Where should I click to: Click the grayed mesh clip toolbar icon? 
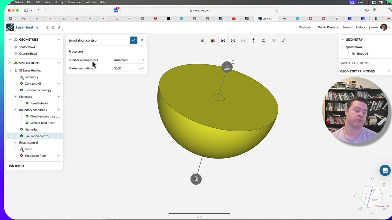pos(273,41)
